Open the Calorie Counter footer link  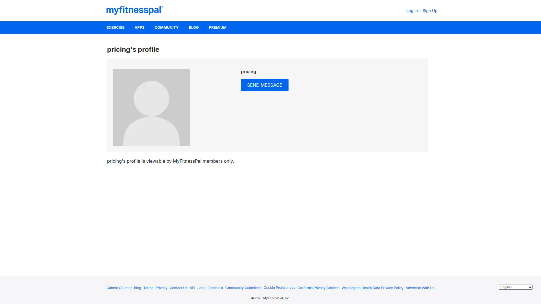click(119, 288)
